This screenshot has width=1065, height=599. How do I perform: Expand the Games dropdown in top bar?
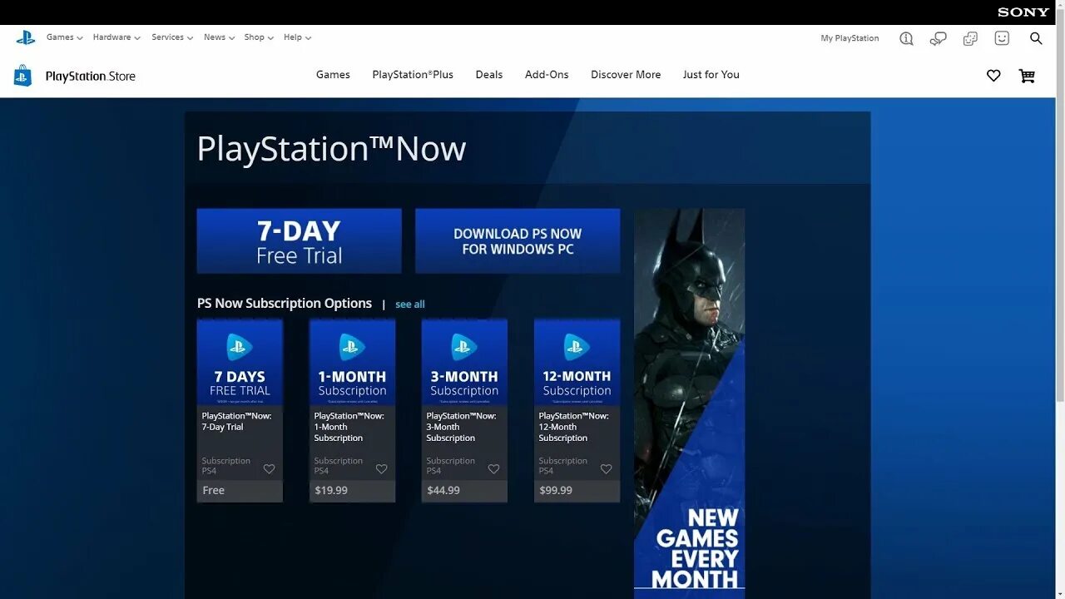[65, 37]
